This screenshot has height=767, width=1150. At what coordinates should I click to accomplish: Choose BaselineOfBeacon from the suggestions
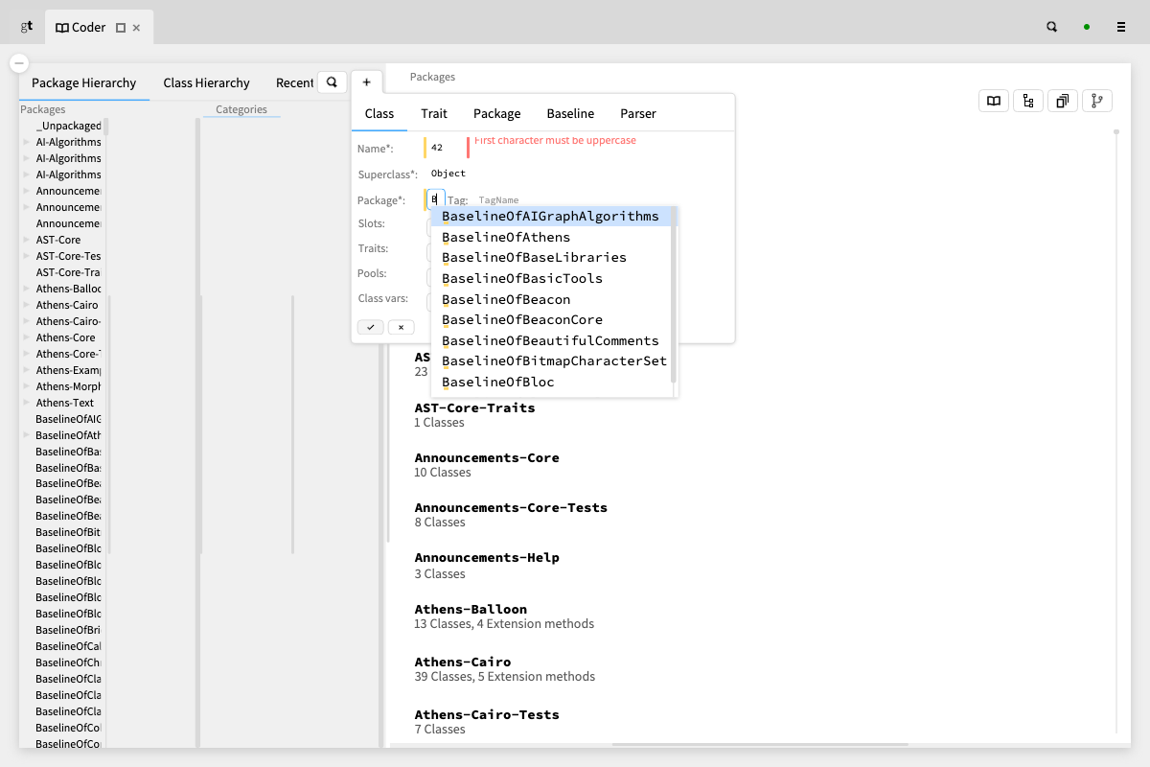click(551, 300)
